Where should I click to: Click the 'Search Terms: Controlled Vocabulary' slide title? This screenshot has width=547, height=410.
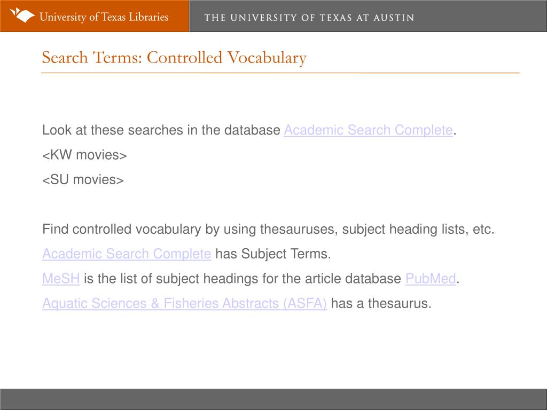click(x=174, y=58)
